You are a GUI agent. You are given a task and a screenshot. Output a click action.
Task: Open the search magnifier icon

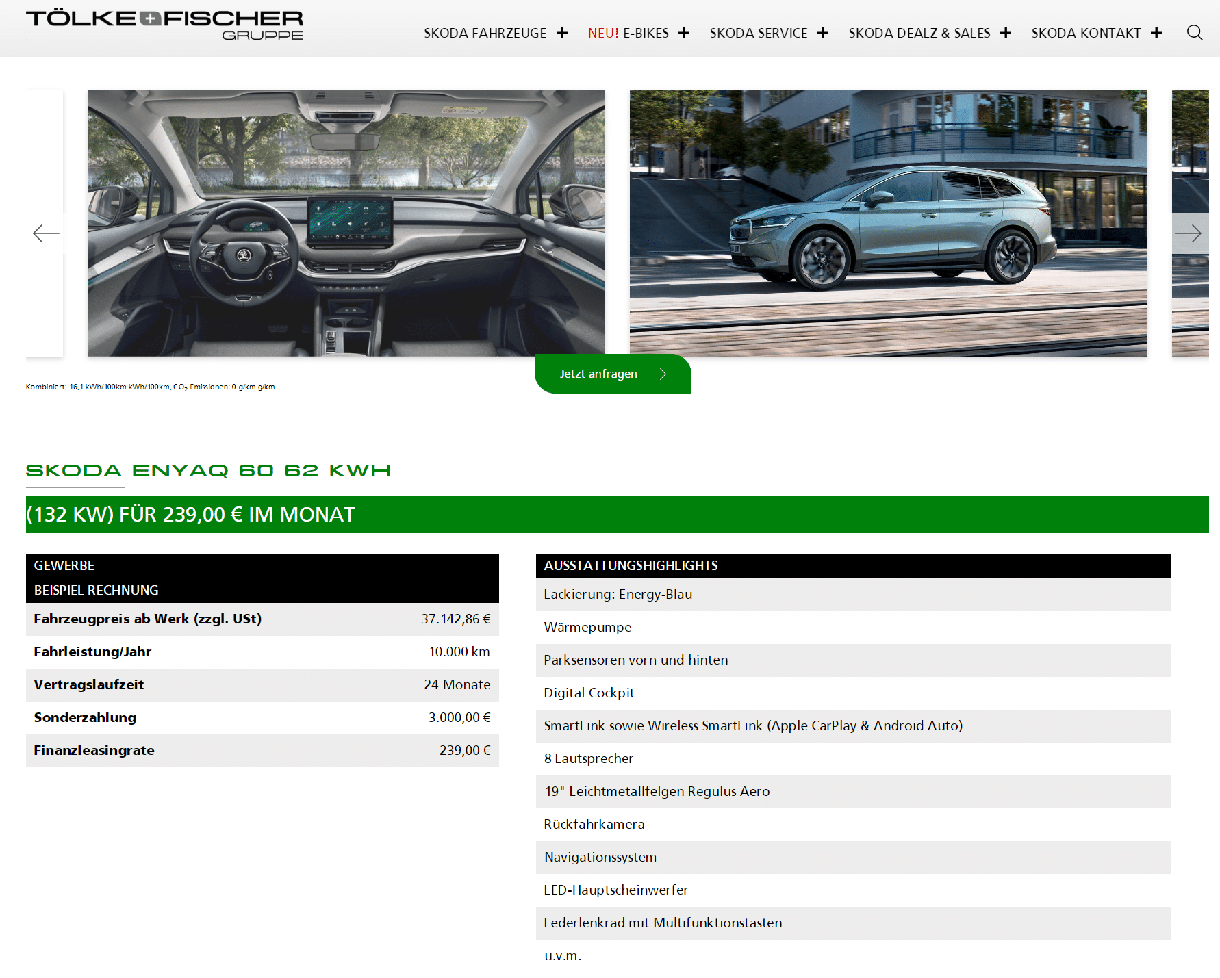click(x=1195, y=32)
